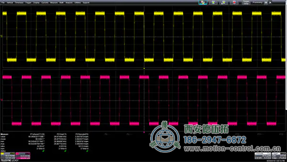
Task: Select the pink C2 channel descriptor box
Action: [x=23, y=155]
